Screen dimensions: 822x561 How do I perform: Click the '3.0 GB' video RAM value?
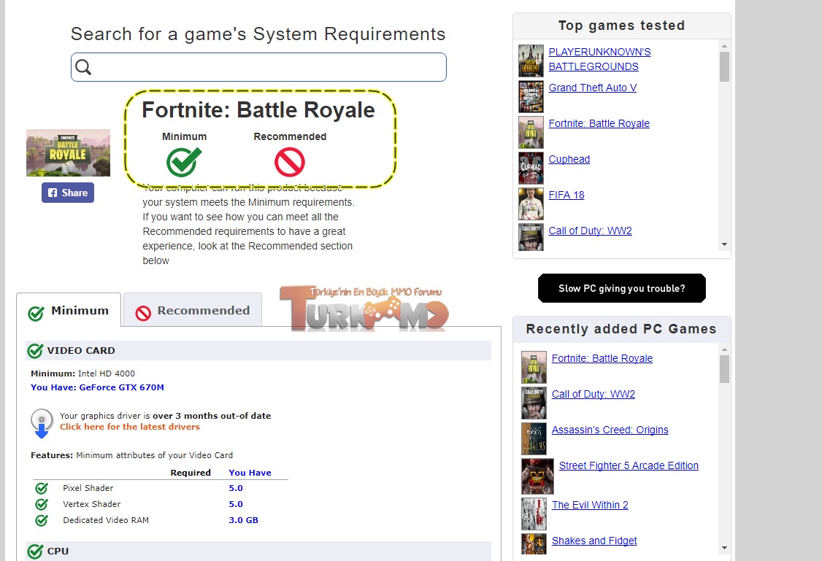(244, 520)
